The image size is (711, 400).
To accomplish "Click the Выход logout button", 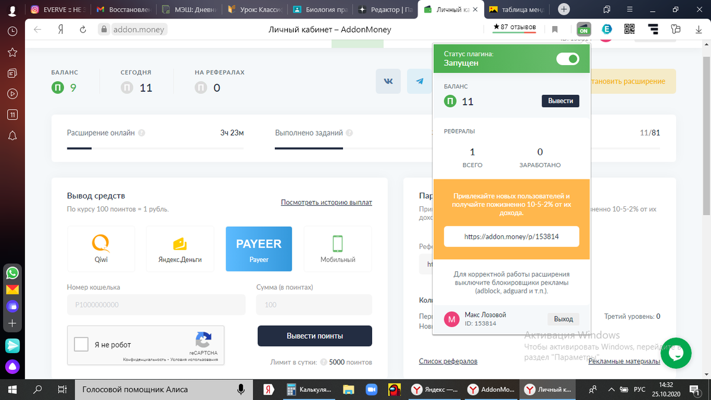I will click(x=563, y=319).
